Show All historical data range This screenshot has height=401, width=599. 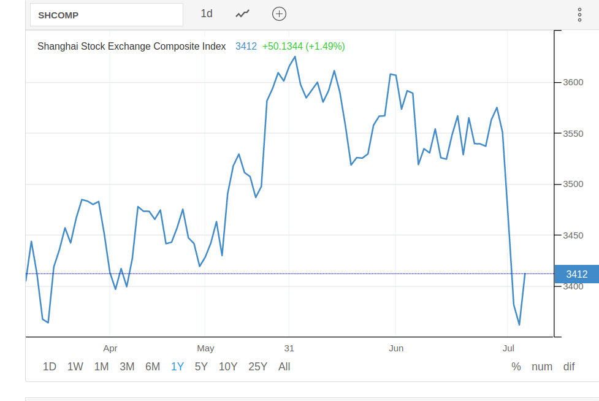click(284, 367)
